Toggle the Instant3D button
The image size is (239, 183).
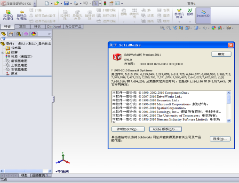coord(203,15)
